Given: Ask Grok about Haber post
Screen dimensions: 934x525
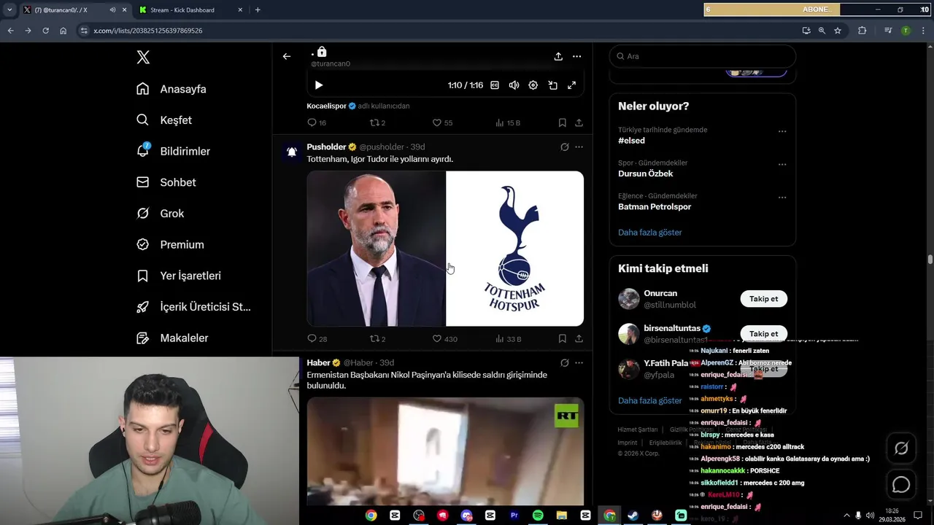Looking at the screenshot, I should pyautogui.click(x=564, y=362).
